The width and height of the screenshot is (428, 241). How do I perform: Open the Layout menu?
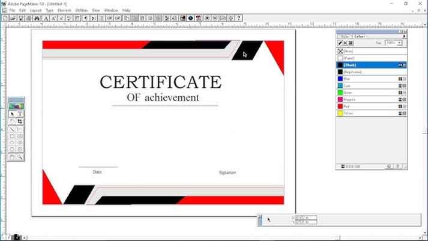click(35, 10)
